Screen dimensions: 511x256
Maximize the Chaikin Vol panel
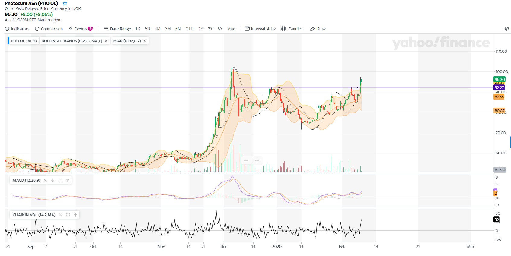[68, 215]
